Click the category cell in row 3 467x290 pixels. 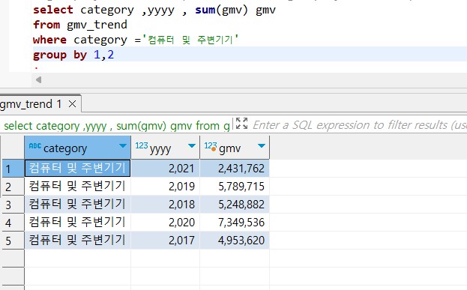click(x=77, y=205)
